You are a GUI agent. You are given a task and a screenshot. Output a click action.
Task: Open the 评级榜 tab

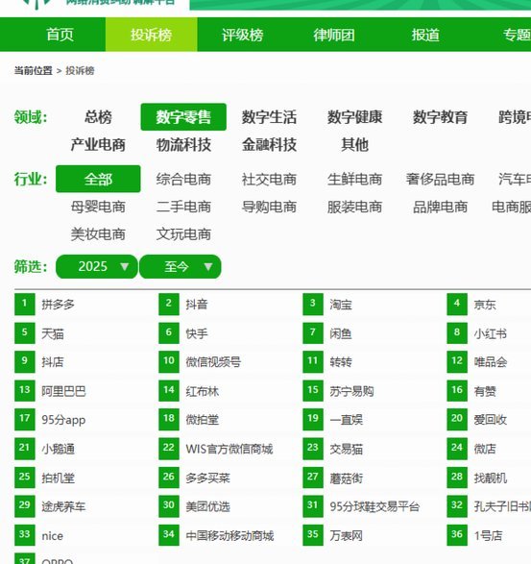click(x=243, y=35)
